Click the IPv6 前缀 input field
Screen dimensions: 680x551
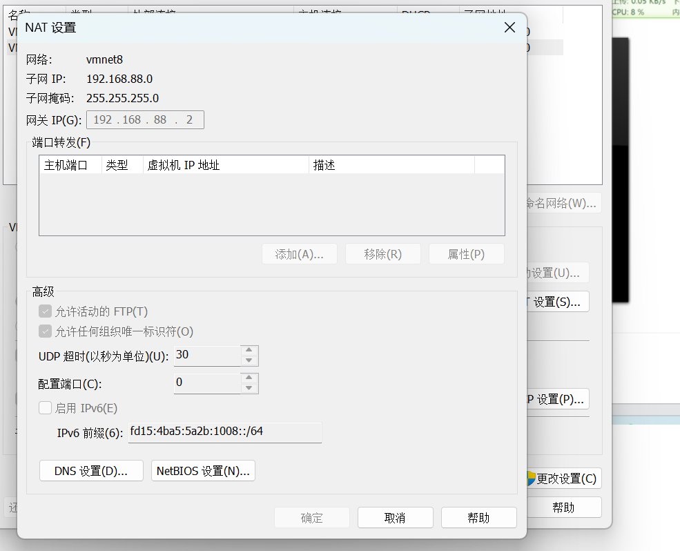point(225,432)
